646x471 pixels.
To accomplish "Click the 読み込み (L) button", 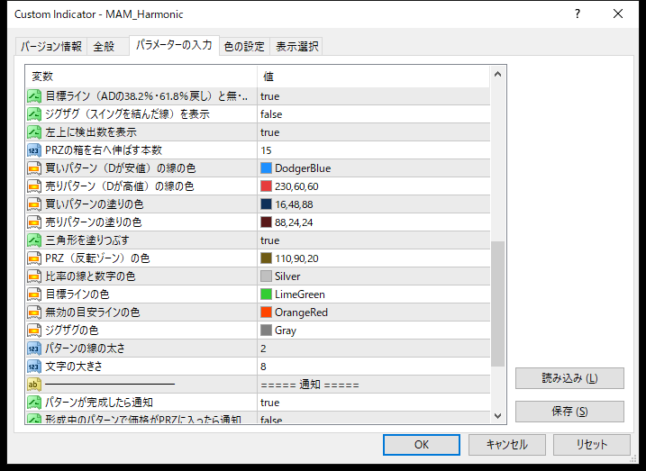I will pos(569,378).
